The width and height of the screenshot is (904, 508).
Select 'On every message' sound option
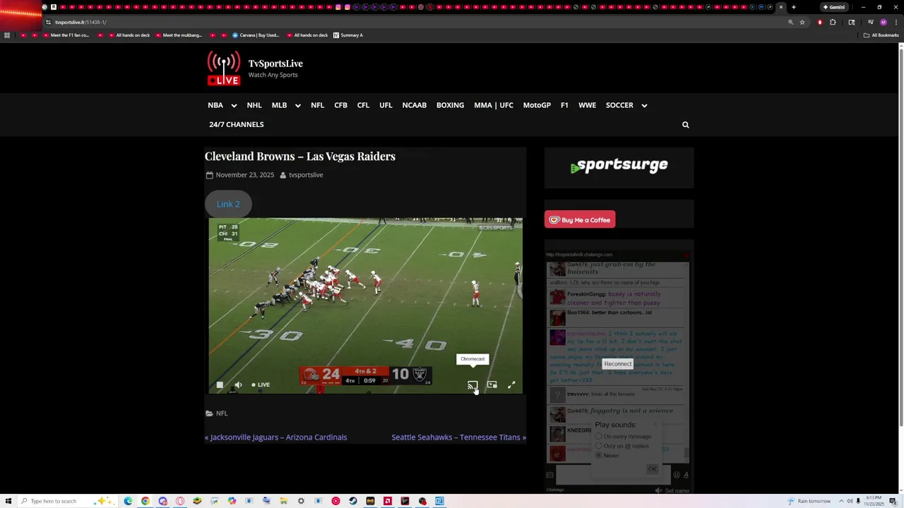[x=599, y=436]
